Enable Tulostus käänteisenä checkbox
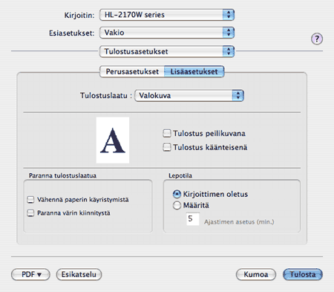Viewport: 334px width, 292px height. (x=167, y=147)
